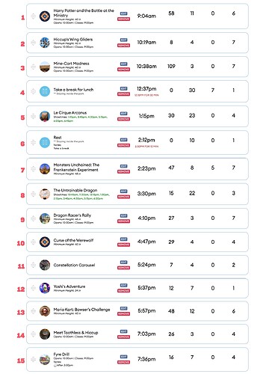Click the Harry Potter ride thumbnail icon
Screen dimensions: 272x374
point(45,16)
